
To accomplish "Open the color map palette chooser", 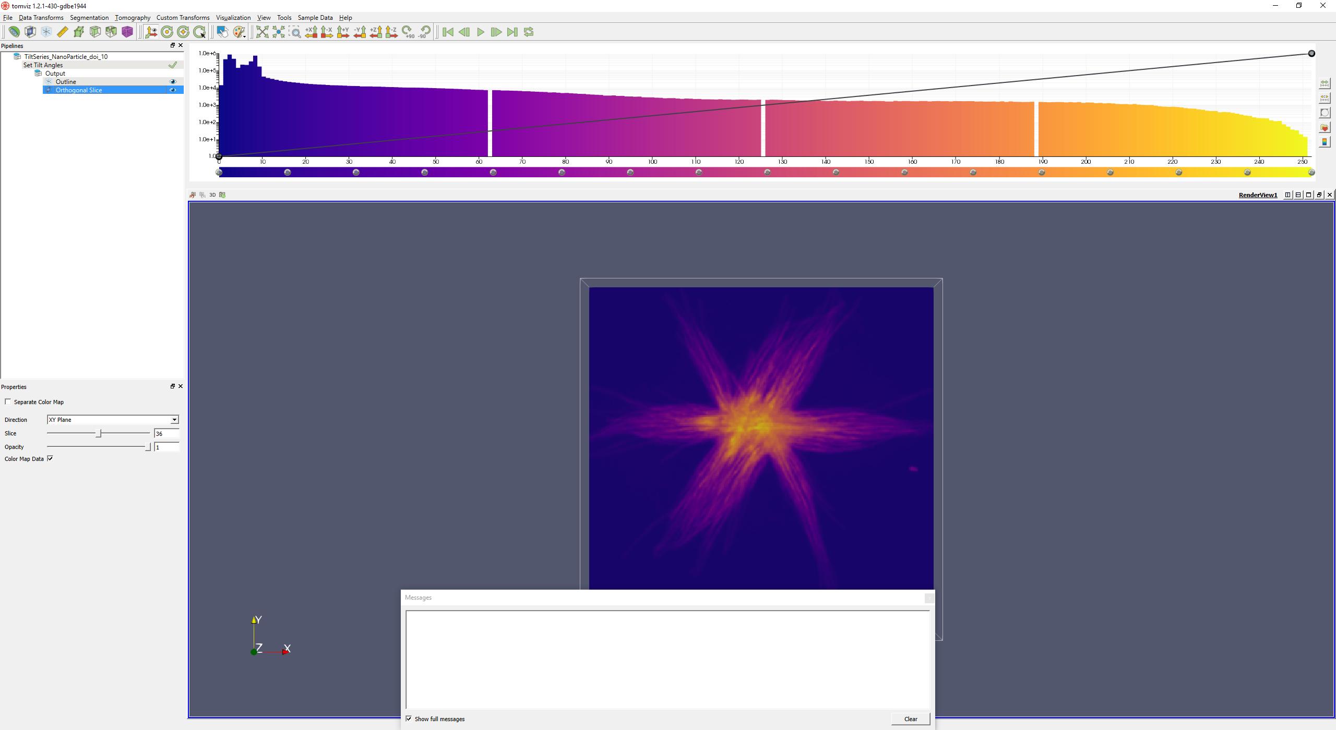I will (238, 32).
